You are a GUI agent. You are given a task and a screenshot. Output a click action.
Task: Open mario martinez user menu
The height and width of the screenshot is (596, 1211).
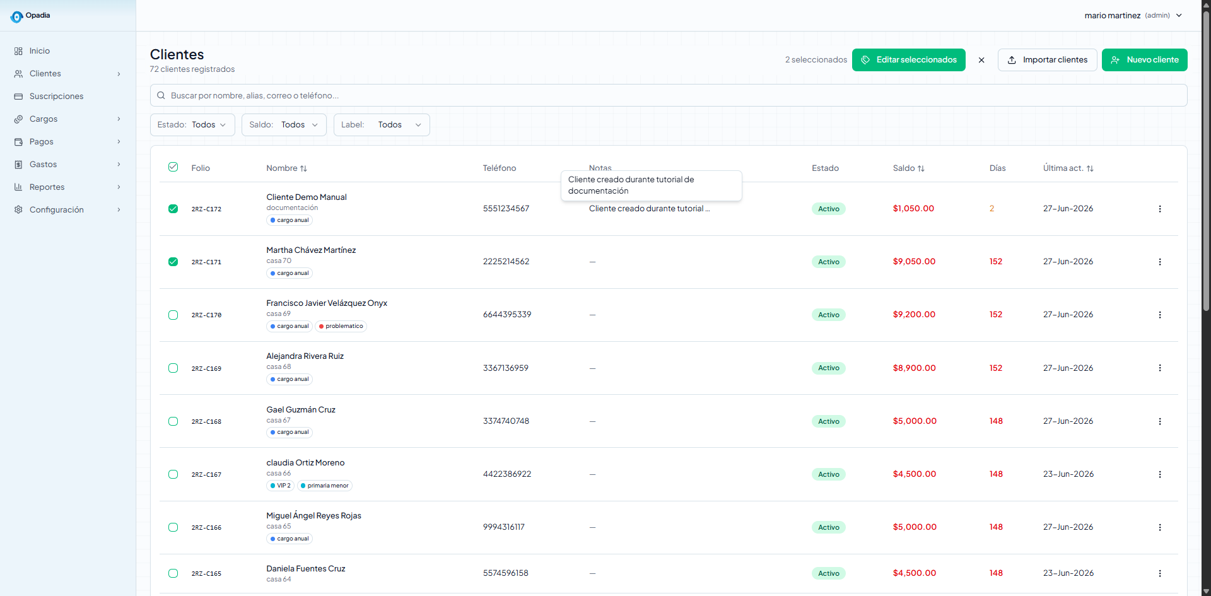tap(1133, 16)
